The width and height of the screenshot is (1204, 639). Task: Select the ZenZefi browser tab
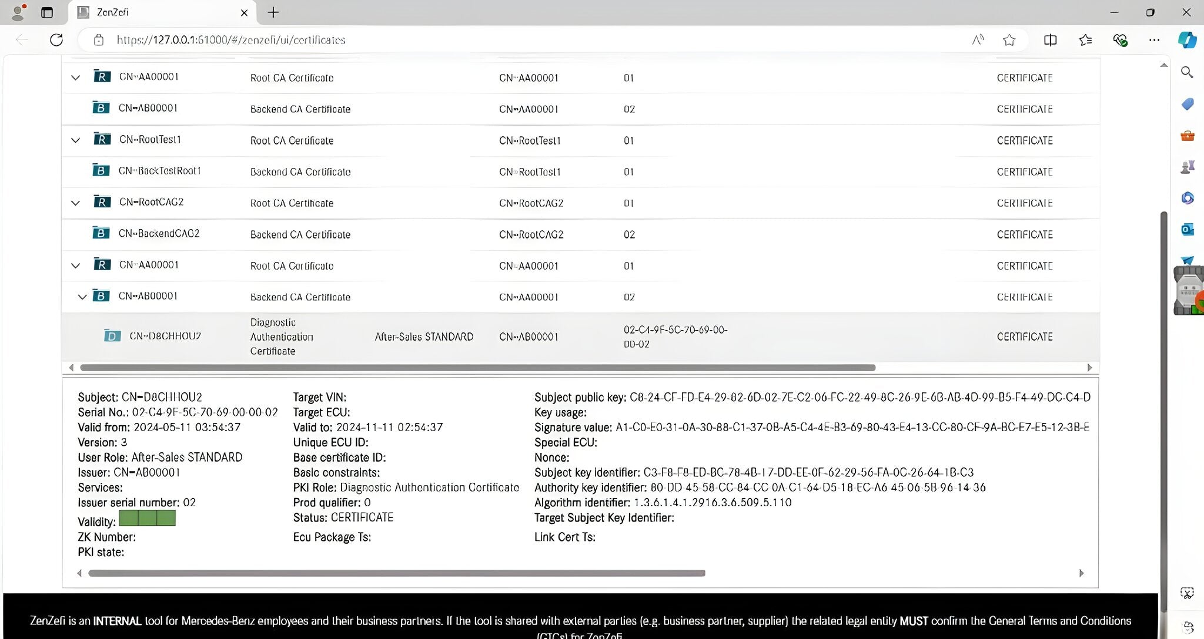click(x=162, y=12)
